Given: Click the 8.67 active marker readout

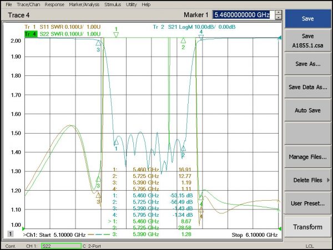Looking at the screenshot, I should pyautogui.click(x=186, y=221).
